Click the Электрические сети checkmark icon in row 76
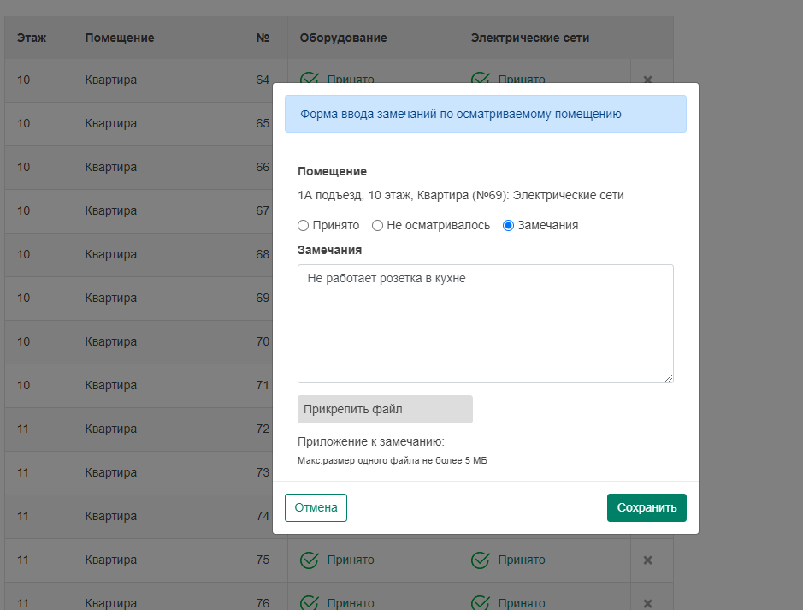The height and width of the screenshot is (610, 803). (x=481, y=602)
